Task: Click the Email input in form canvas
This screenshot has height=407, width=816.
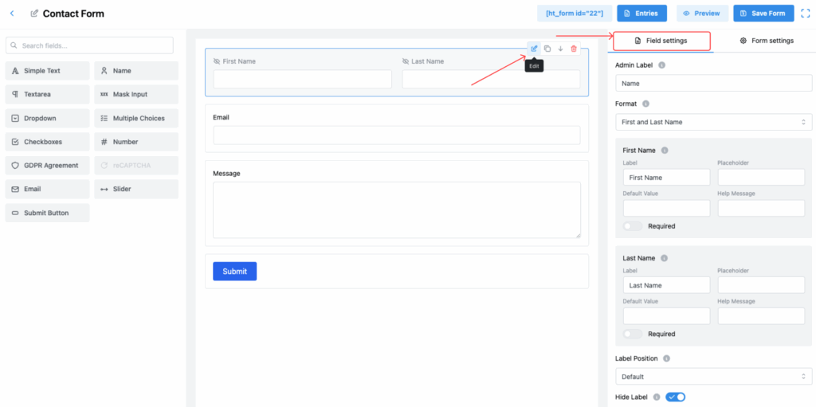Action: [397, 135]
